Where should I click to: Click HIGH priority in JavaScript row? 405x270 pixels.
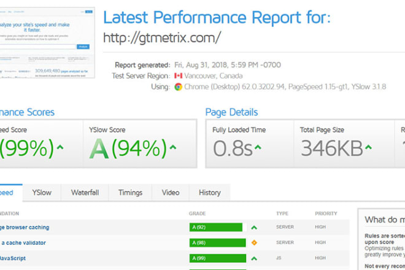click(320, 258)
